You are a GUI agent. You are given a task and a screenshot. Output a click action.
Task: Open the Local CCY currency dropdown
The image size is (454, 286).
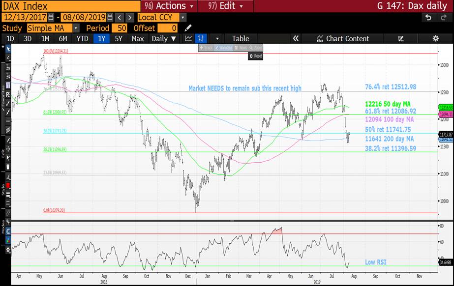[x=182, y=17]
